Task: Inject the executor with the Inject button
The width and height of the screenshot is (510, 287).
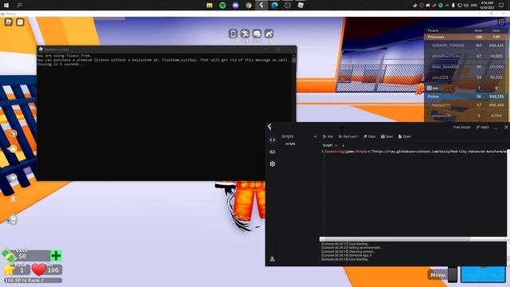Action: 482,128
